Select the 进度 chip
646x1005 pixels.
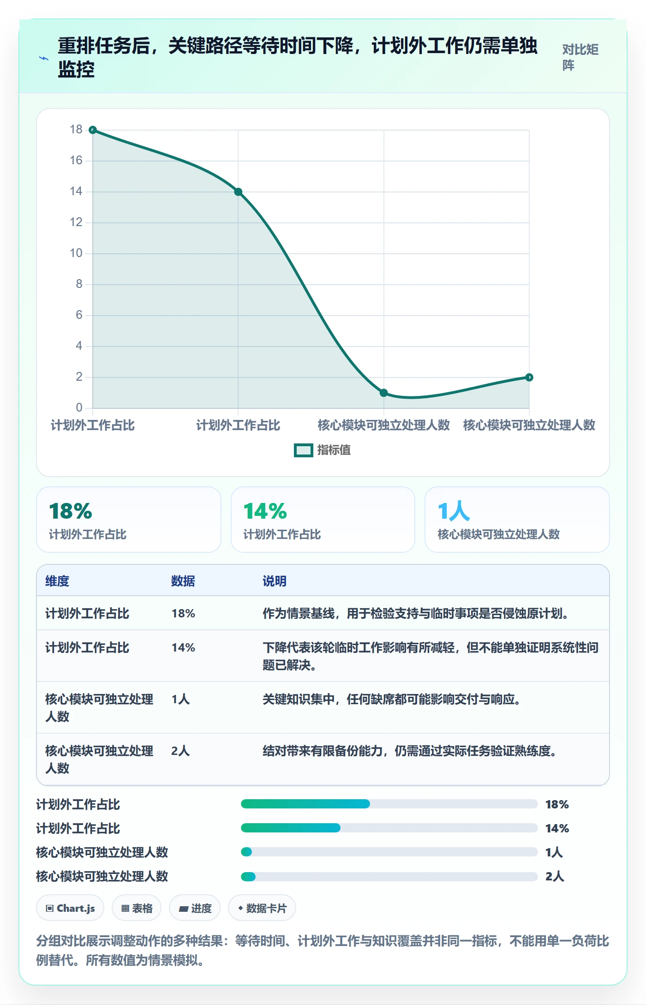(x=195, y=908)
